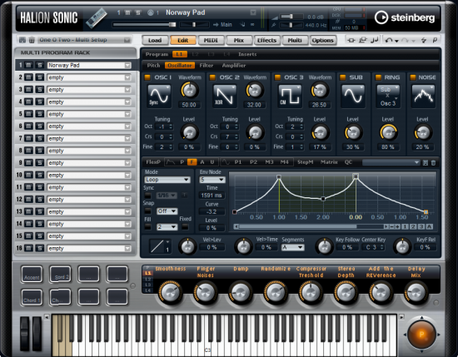Open the Matrix modulation tab
The image size is (458, 357).
point(329,162)
